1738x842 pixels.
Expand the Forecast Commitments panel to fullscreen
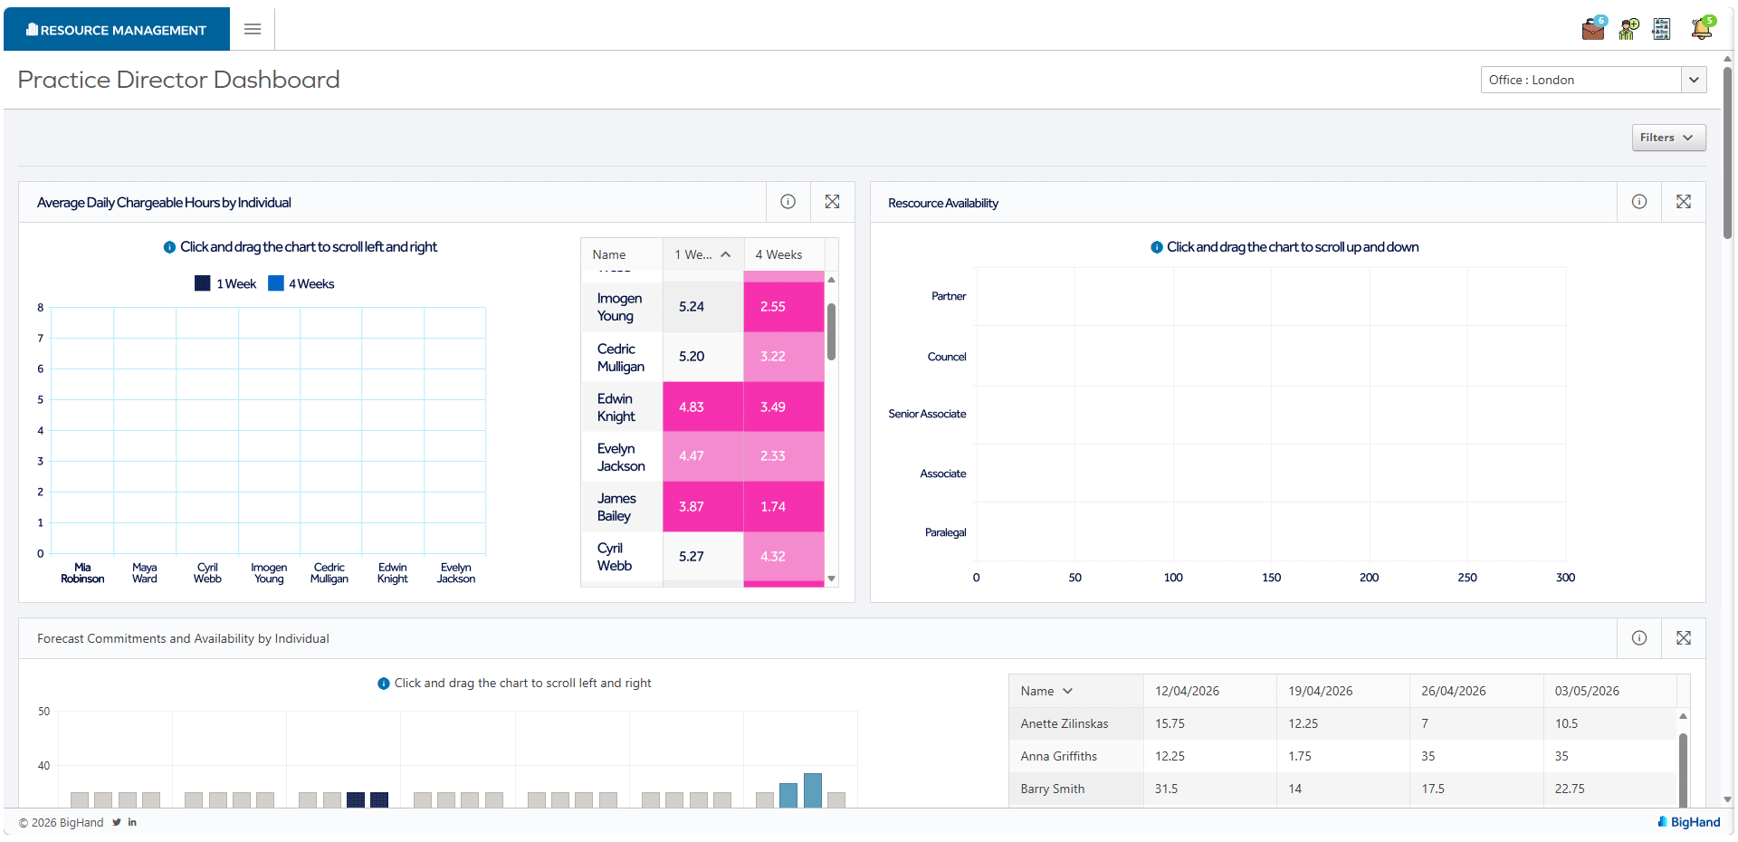tap(1684, 638)
